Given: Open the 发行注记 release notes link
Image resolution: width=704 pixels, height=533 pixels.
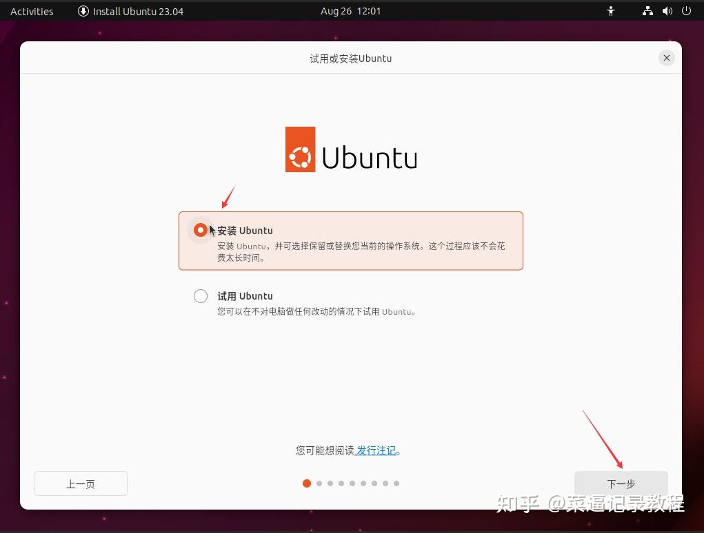Looking at the screenshot, I should tap(376, 450).
